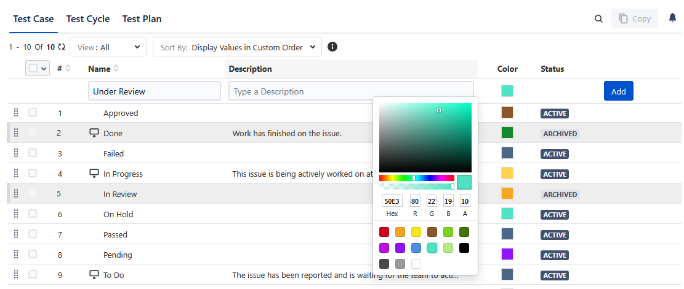684x289 pixels.
Task: Click drag handle of Pending row
Action: coord(16,254)
